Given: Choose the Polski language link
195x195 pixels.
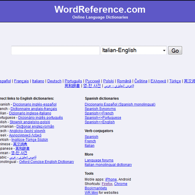Looking at the screenshot, I should click(x=108, y=81).
